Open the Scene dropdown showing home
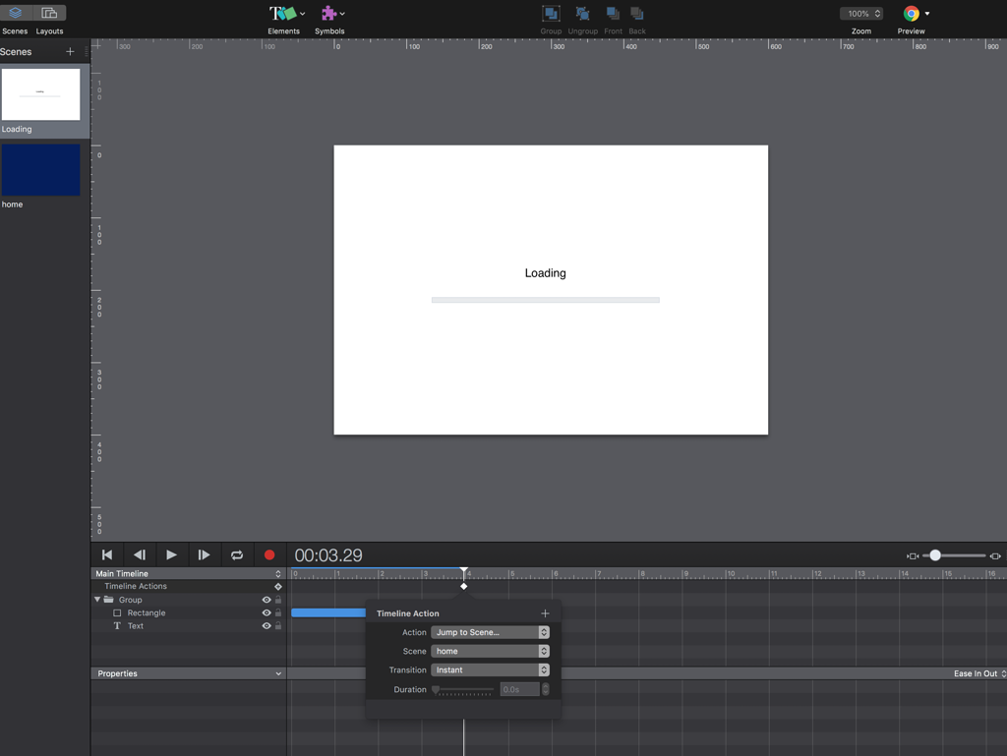 [490, 651]
